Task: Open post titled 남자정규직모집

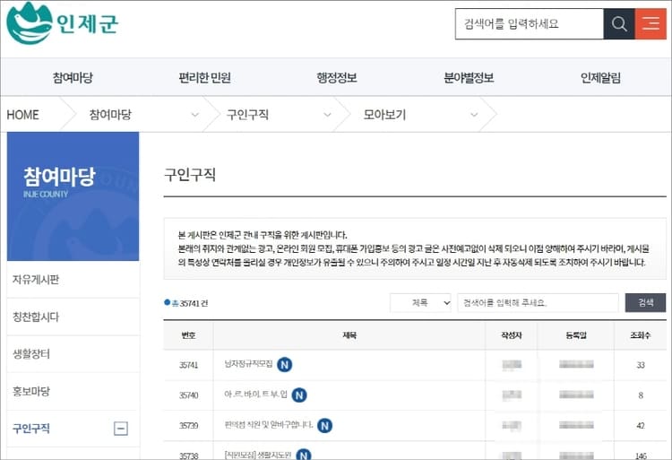Action: point(248,364)
